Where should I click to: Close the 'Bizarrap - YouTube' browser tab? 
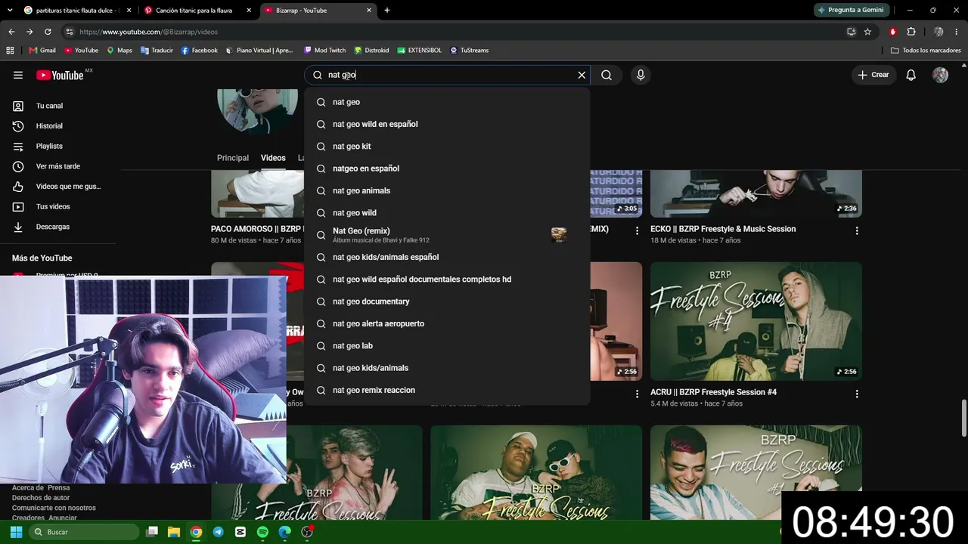pyautogui.click(x=369, y=11)
